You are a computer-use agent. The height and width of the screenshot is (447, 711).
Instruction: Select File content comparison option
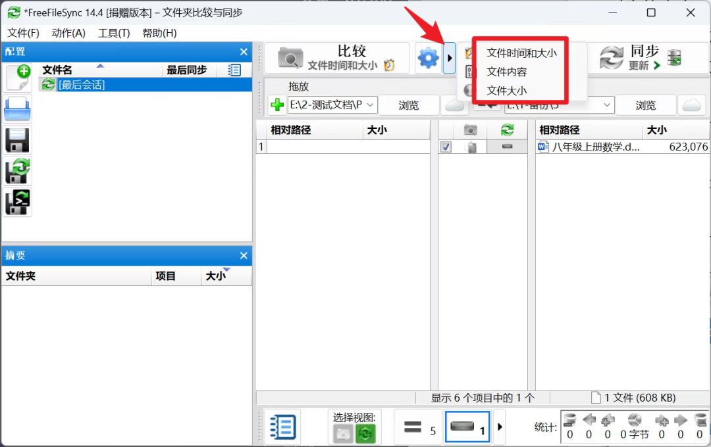[x=506, y=72]
